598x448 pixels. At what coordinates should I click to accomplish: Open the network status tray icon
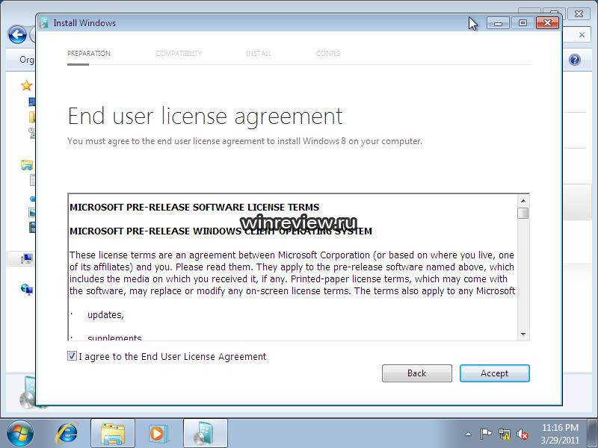click(x=505, y=434)
